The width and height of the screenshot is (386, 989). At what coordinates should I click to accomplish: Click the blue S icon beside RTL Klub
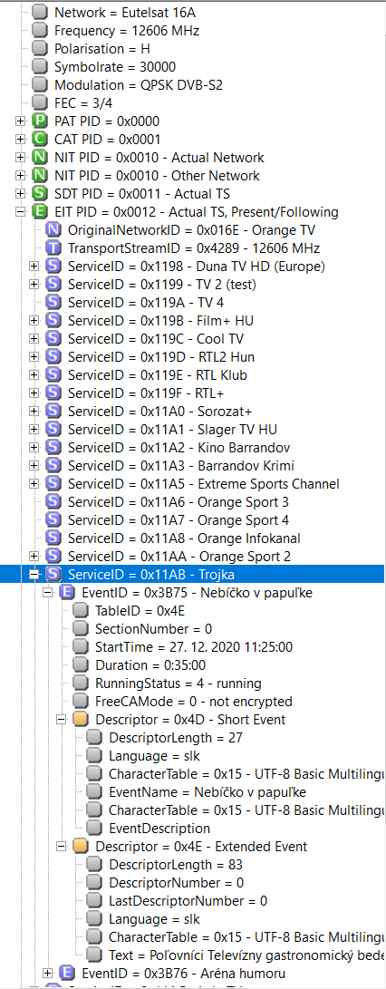click(x=53, y=375)
